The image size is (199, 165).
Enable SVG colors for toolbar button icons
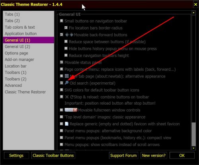(61, 90)
